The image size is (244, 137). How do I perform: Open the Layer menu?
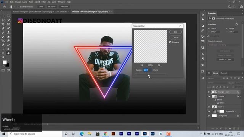pos(24,2)
